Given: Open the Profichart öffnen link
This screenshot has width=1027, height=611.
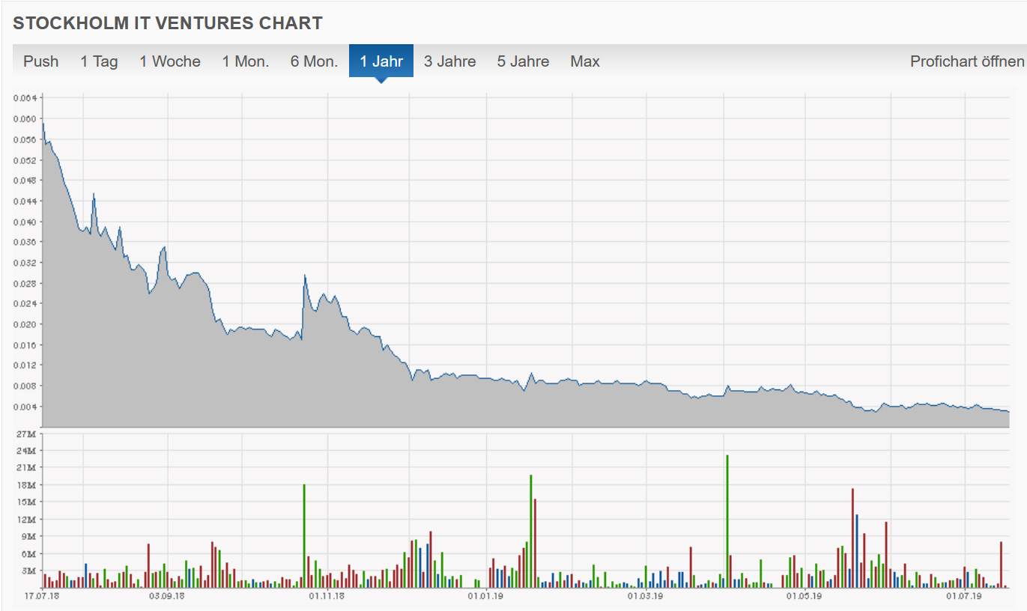Looking at the screenshot, I should (967, 61).
